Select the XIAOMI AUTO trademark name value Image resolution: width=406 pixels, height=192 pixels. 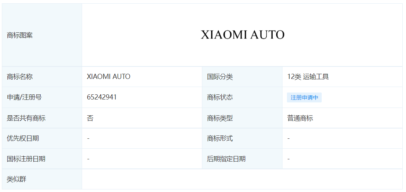pos(108,76)
